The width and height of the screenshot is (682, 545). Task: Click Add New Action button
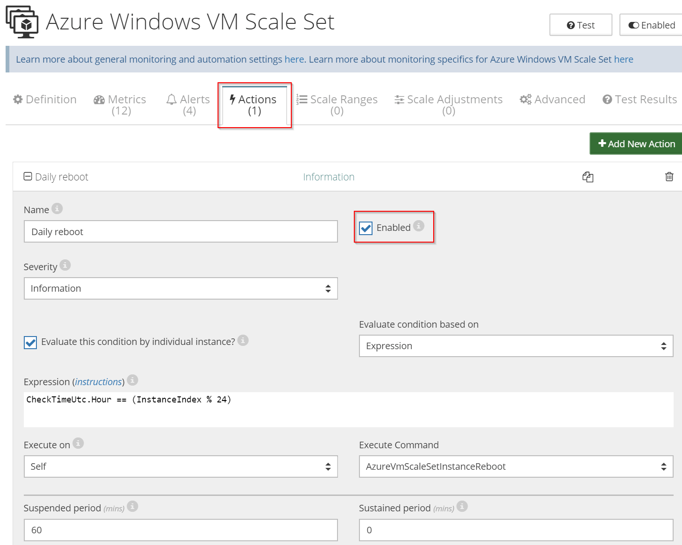pyautogui.click(x=636, y=143)
